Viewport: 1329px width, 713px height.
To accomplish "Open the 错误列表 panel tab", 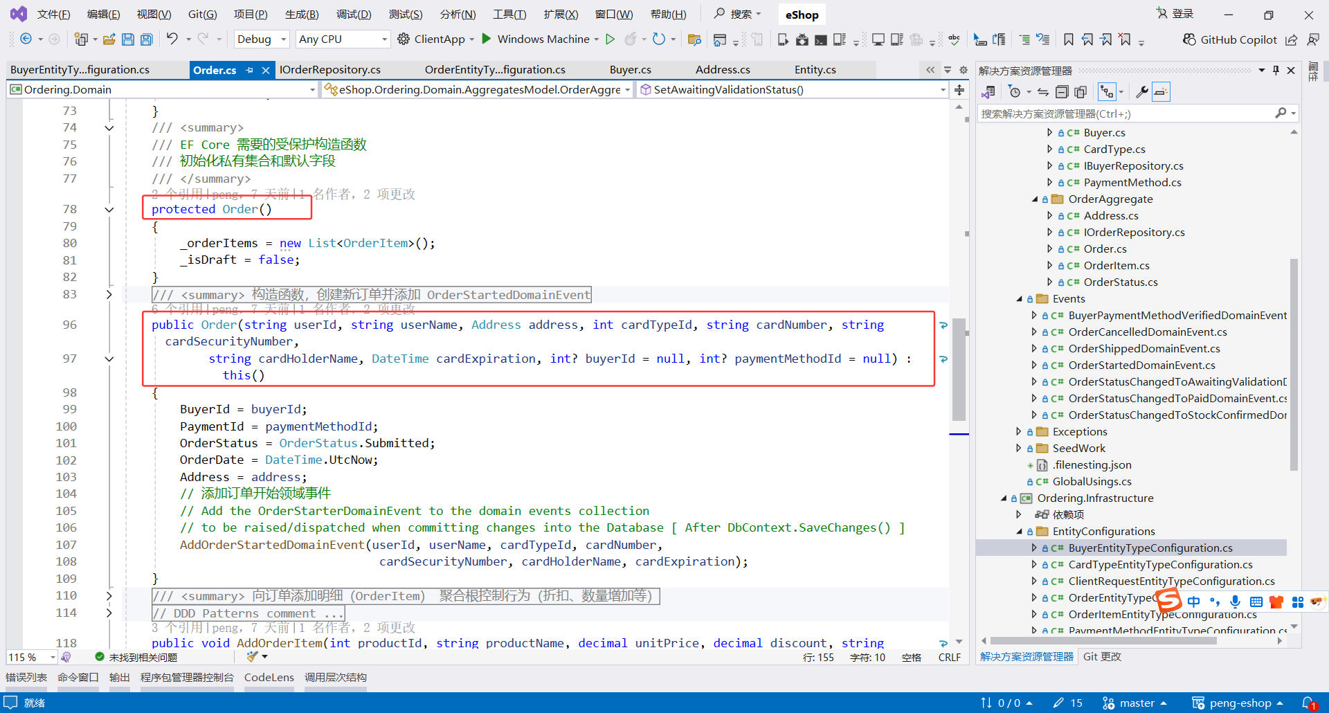I will pyautogui.click(x=26, y=677).
